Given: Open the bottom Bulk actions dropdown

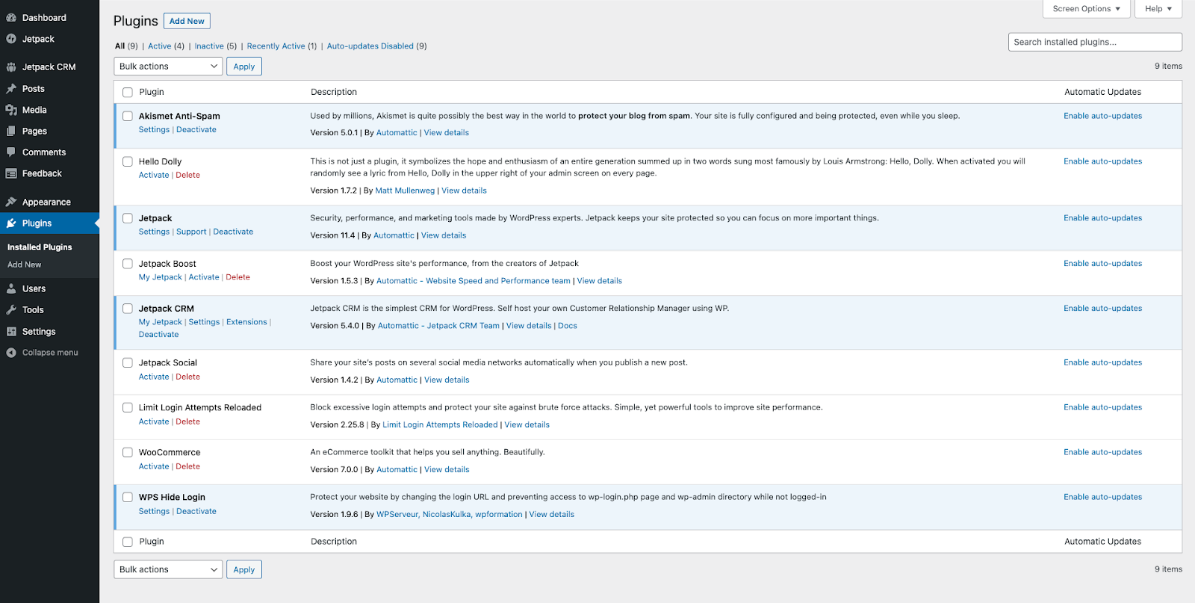Looking at the screenshot, I should coord(168,569).
